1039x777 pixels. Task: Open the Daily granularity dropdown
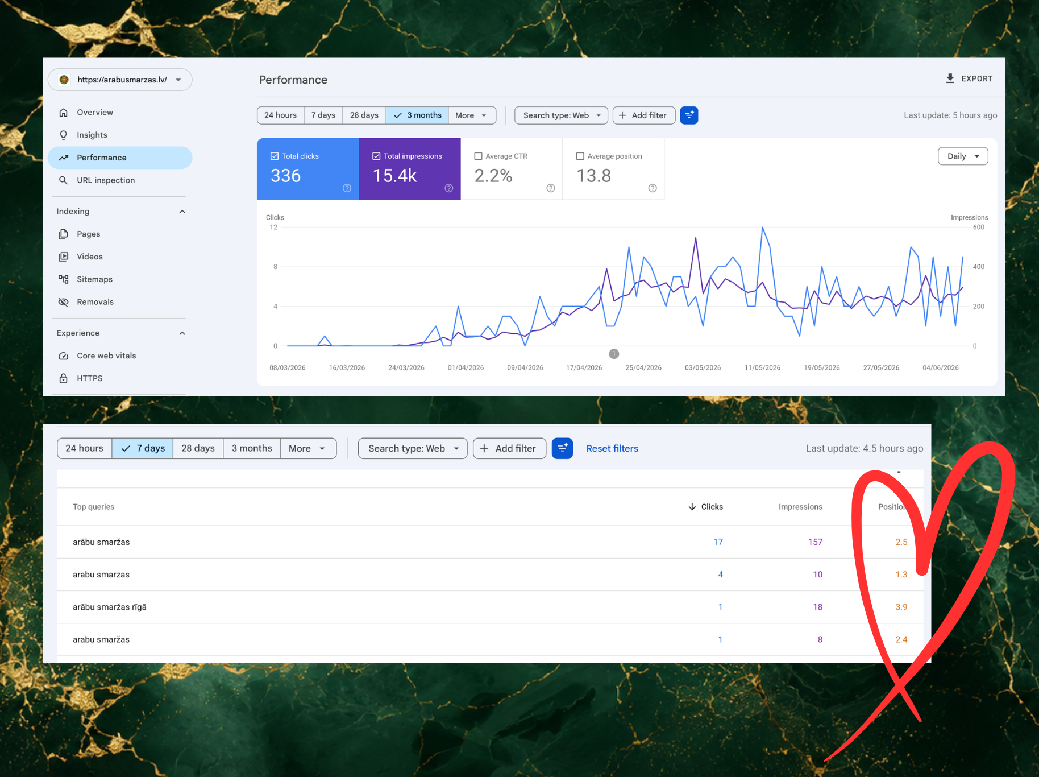coord(963,156)
